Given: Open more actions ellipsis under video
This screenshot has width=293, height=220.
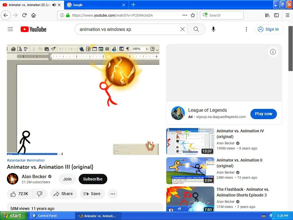Looking at the screenshot, I should [x=113, y=194].
